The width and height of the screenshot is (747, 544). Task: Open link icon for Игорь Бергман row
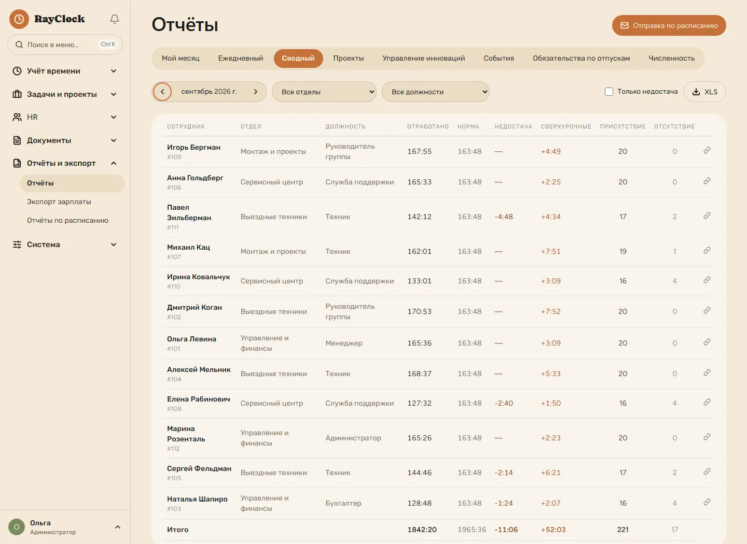pyautogui.click(x=707, y=150)
